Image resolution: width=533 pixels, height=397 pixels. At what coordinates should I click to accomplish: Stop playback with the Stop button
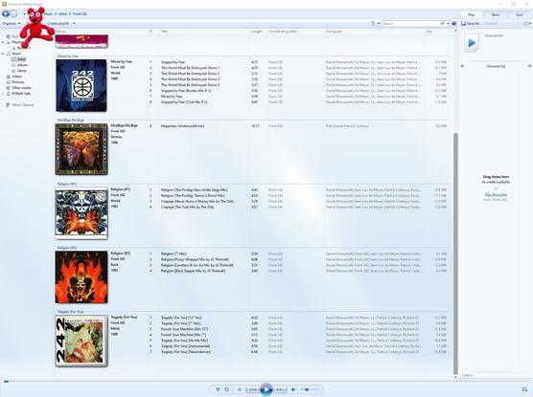(x=240, y=389)
